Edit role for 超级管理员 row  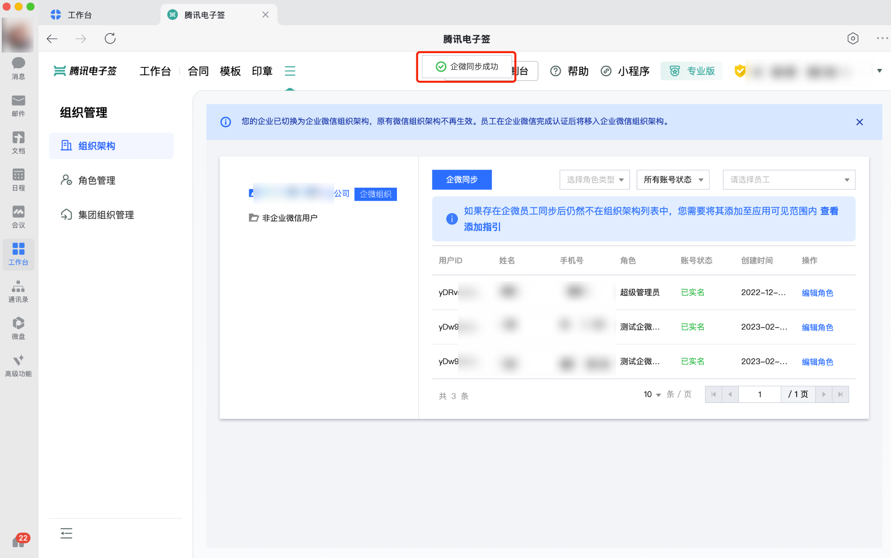(817, 293)
